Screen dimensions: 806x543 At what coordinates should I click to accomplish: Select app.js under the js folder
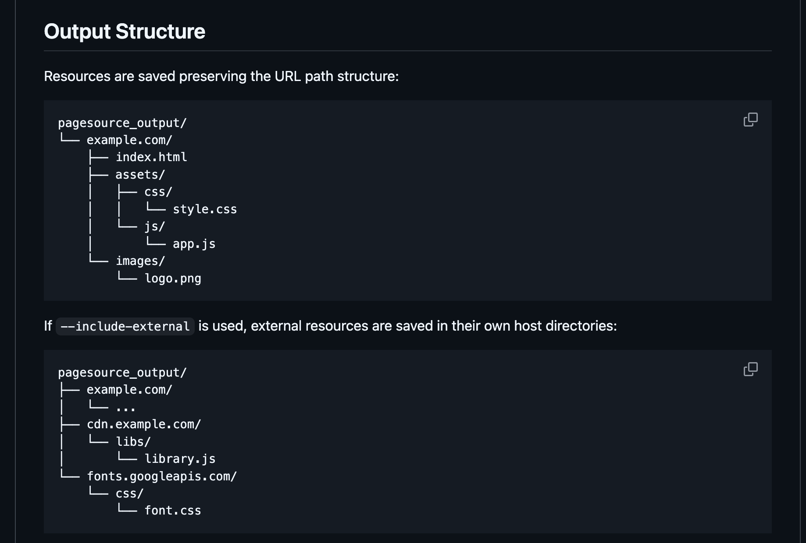pyautogui.click(x=193, y=243)
